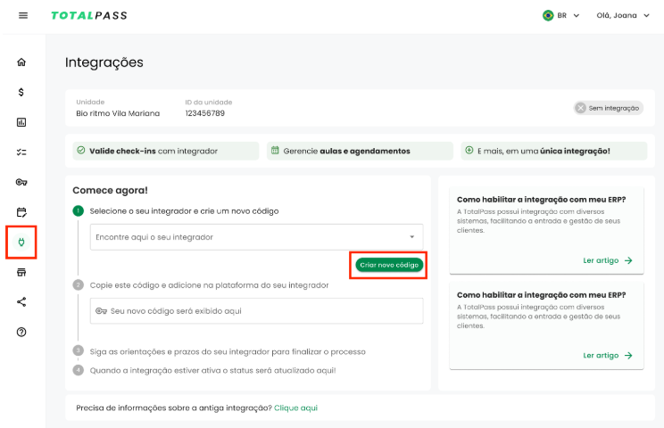Viewport: 664px width, 428px height.
Task: Go to the home icon in sidebar
Action: pos(21,62)
